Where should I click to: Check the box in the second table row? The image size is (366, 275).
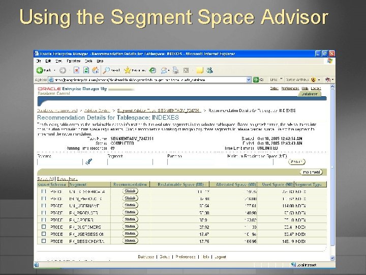[x=44, y=198]
